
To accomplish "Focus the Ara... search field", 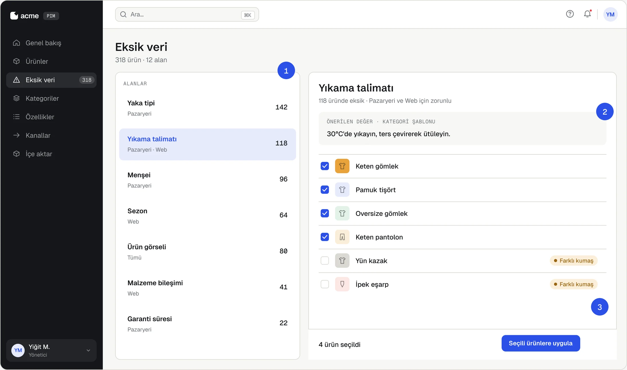I will [x=187, y=15].
